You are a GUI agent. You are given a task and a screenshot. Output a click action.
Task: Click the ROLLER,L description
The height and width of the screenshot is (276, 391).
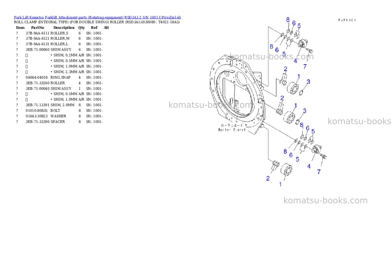59,44
